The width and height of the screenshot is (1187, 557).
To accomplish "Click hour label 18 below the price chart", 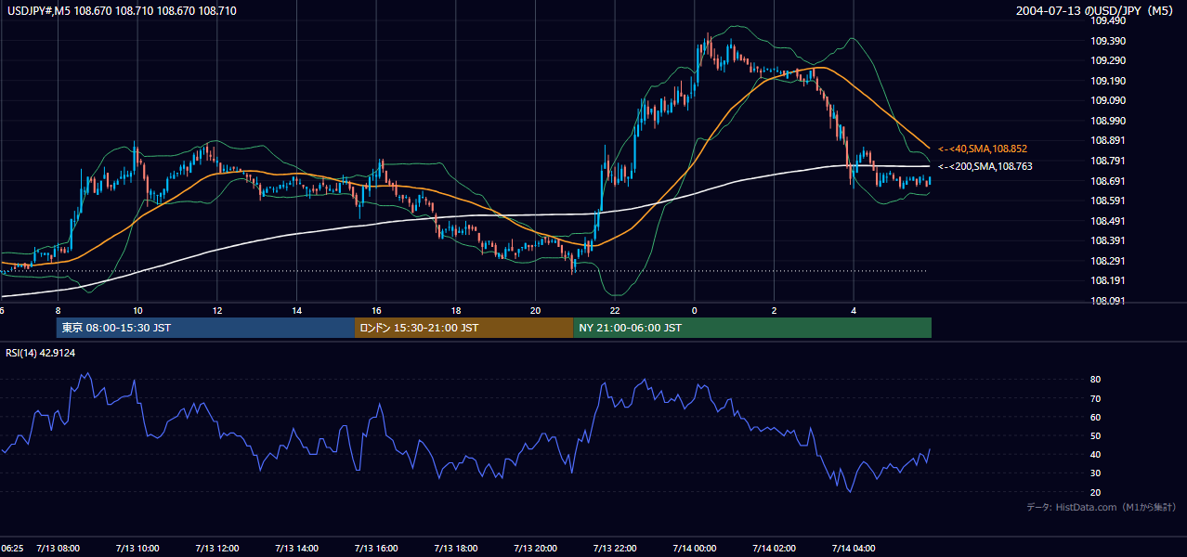I will click(x=456, y=311).
